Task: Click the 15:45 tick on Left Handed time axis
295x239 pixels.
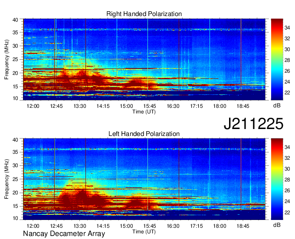Action: (150, 226)
